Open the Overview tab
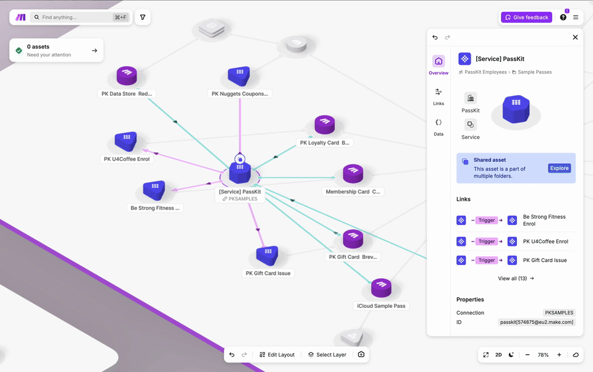This screenshot has height=372, width=593. coord(439,65)
